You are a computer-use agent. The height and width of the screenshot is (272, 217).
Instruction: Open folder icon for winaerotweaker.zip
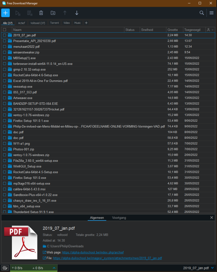click(10, 52)
